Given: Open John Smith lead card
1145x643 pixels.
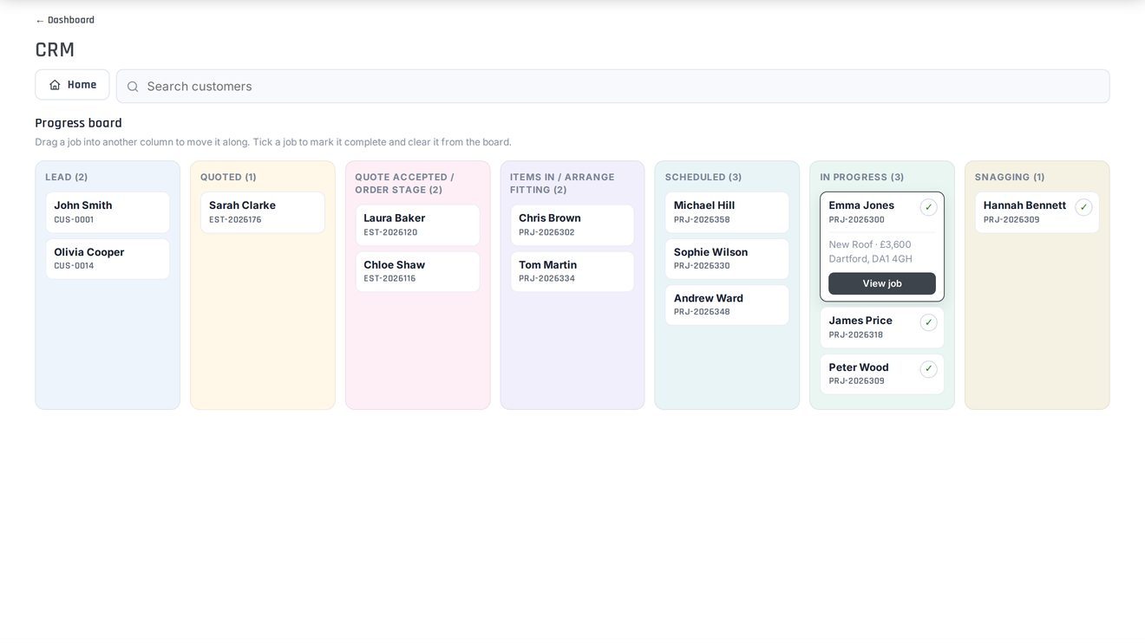Looking at the screenshot, I should [x=108, y=212].
